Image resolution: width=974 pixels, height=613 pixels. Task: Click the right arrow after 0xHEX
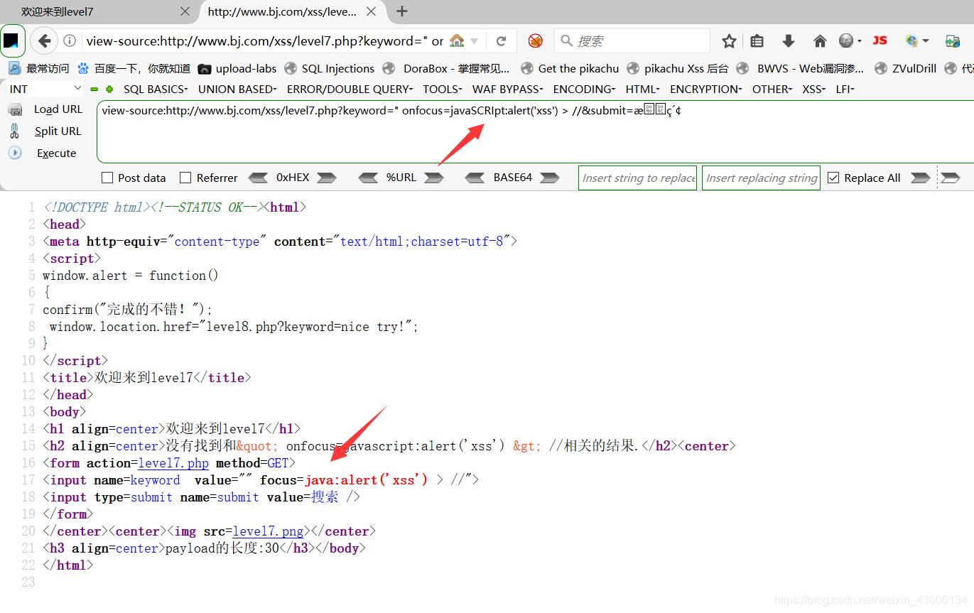(x=327, y=178)
